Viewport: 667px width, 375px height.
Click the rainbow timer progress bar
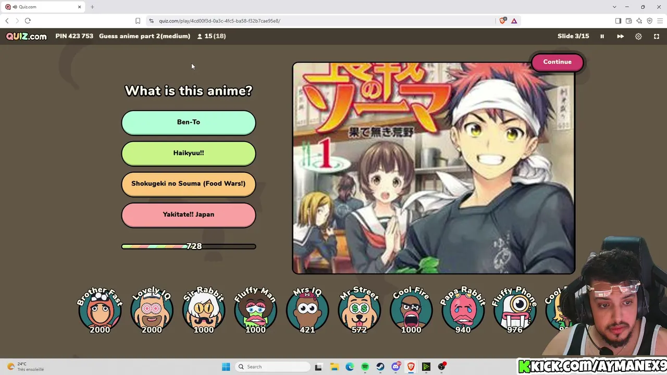tap(189, 246)
